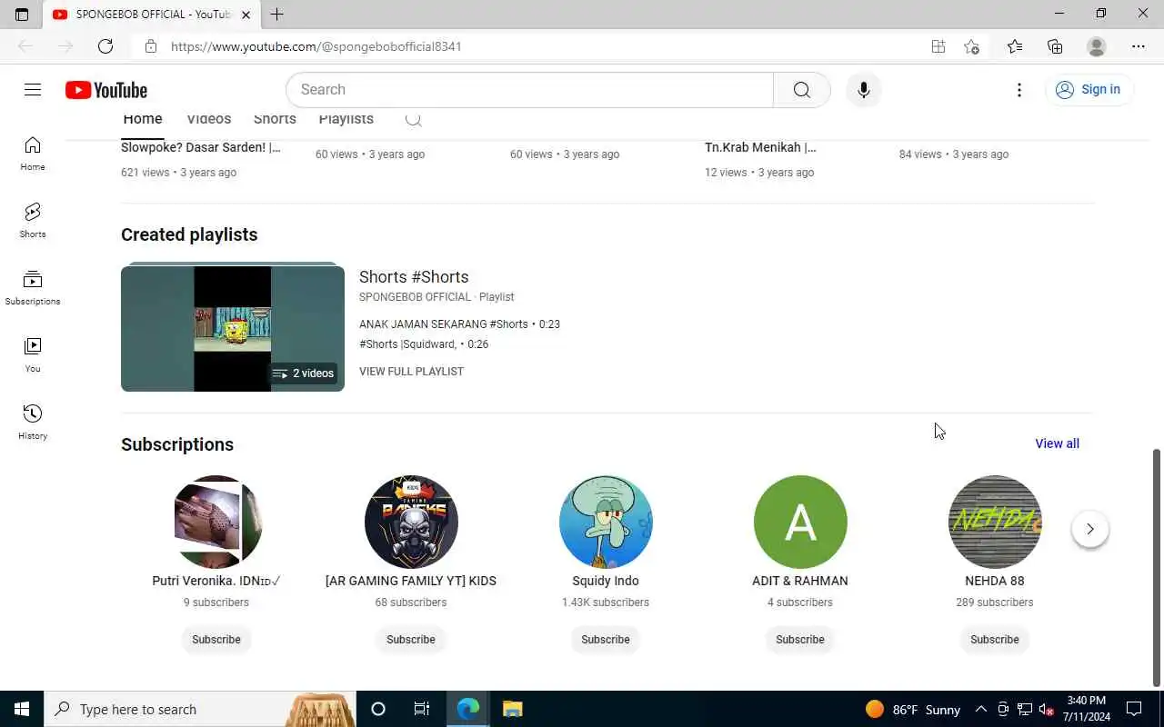Open Putri Veronika channel avatar
The height and width of the screenshot is (727, 1164).
point(216,522)
